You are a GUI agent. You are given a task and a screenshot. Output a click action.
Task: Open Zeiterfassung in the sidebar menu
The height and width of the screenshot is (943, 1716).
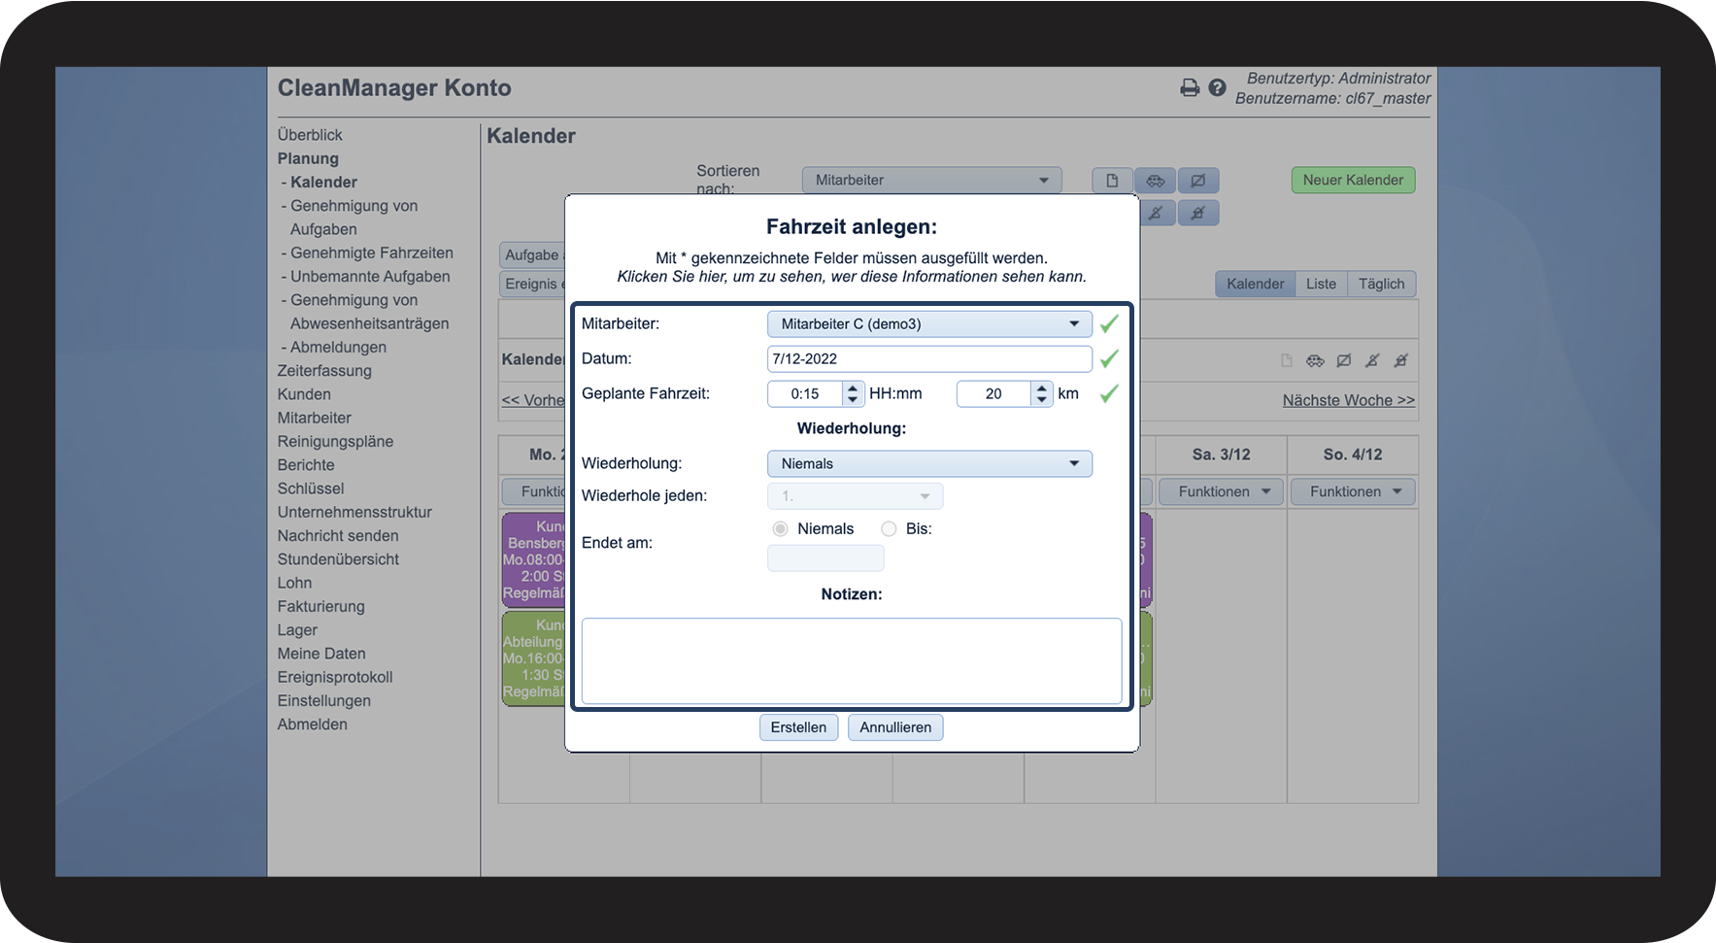tap(324, 371)
